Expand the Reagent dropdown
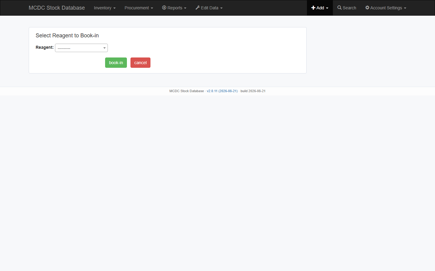Image resolution: width=435 pixels, height=271 pixels. [81, 48]
